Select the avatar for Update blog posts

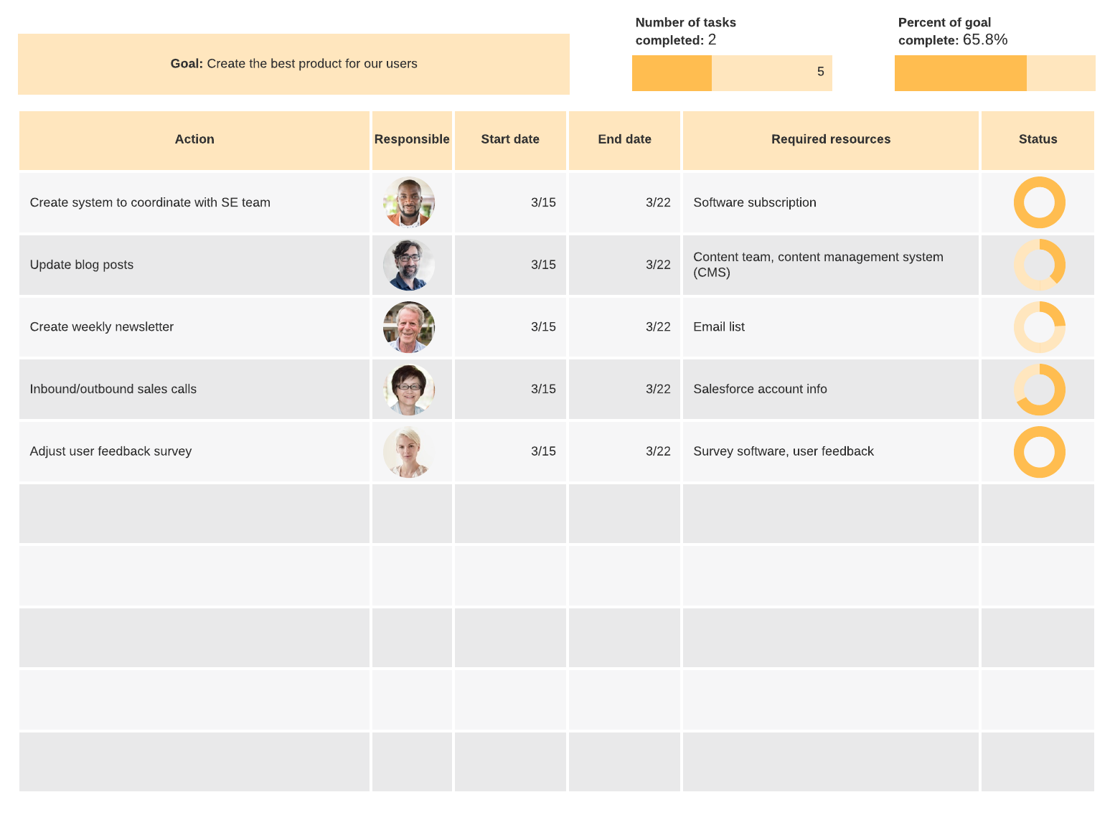[409, 265]
